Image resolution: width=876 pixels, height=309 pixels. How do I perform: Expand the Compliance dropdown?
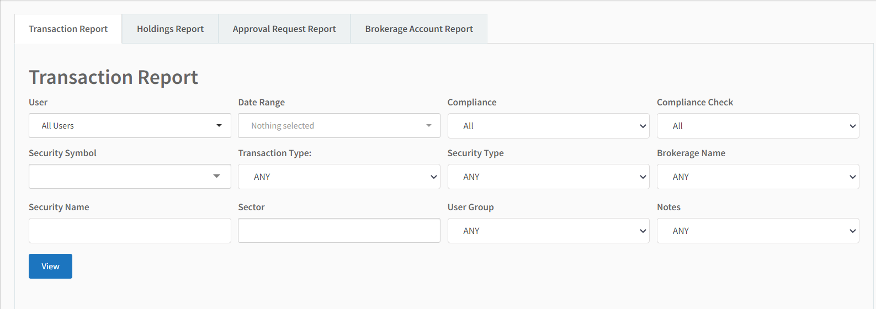pos(548,126)
